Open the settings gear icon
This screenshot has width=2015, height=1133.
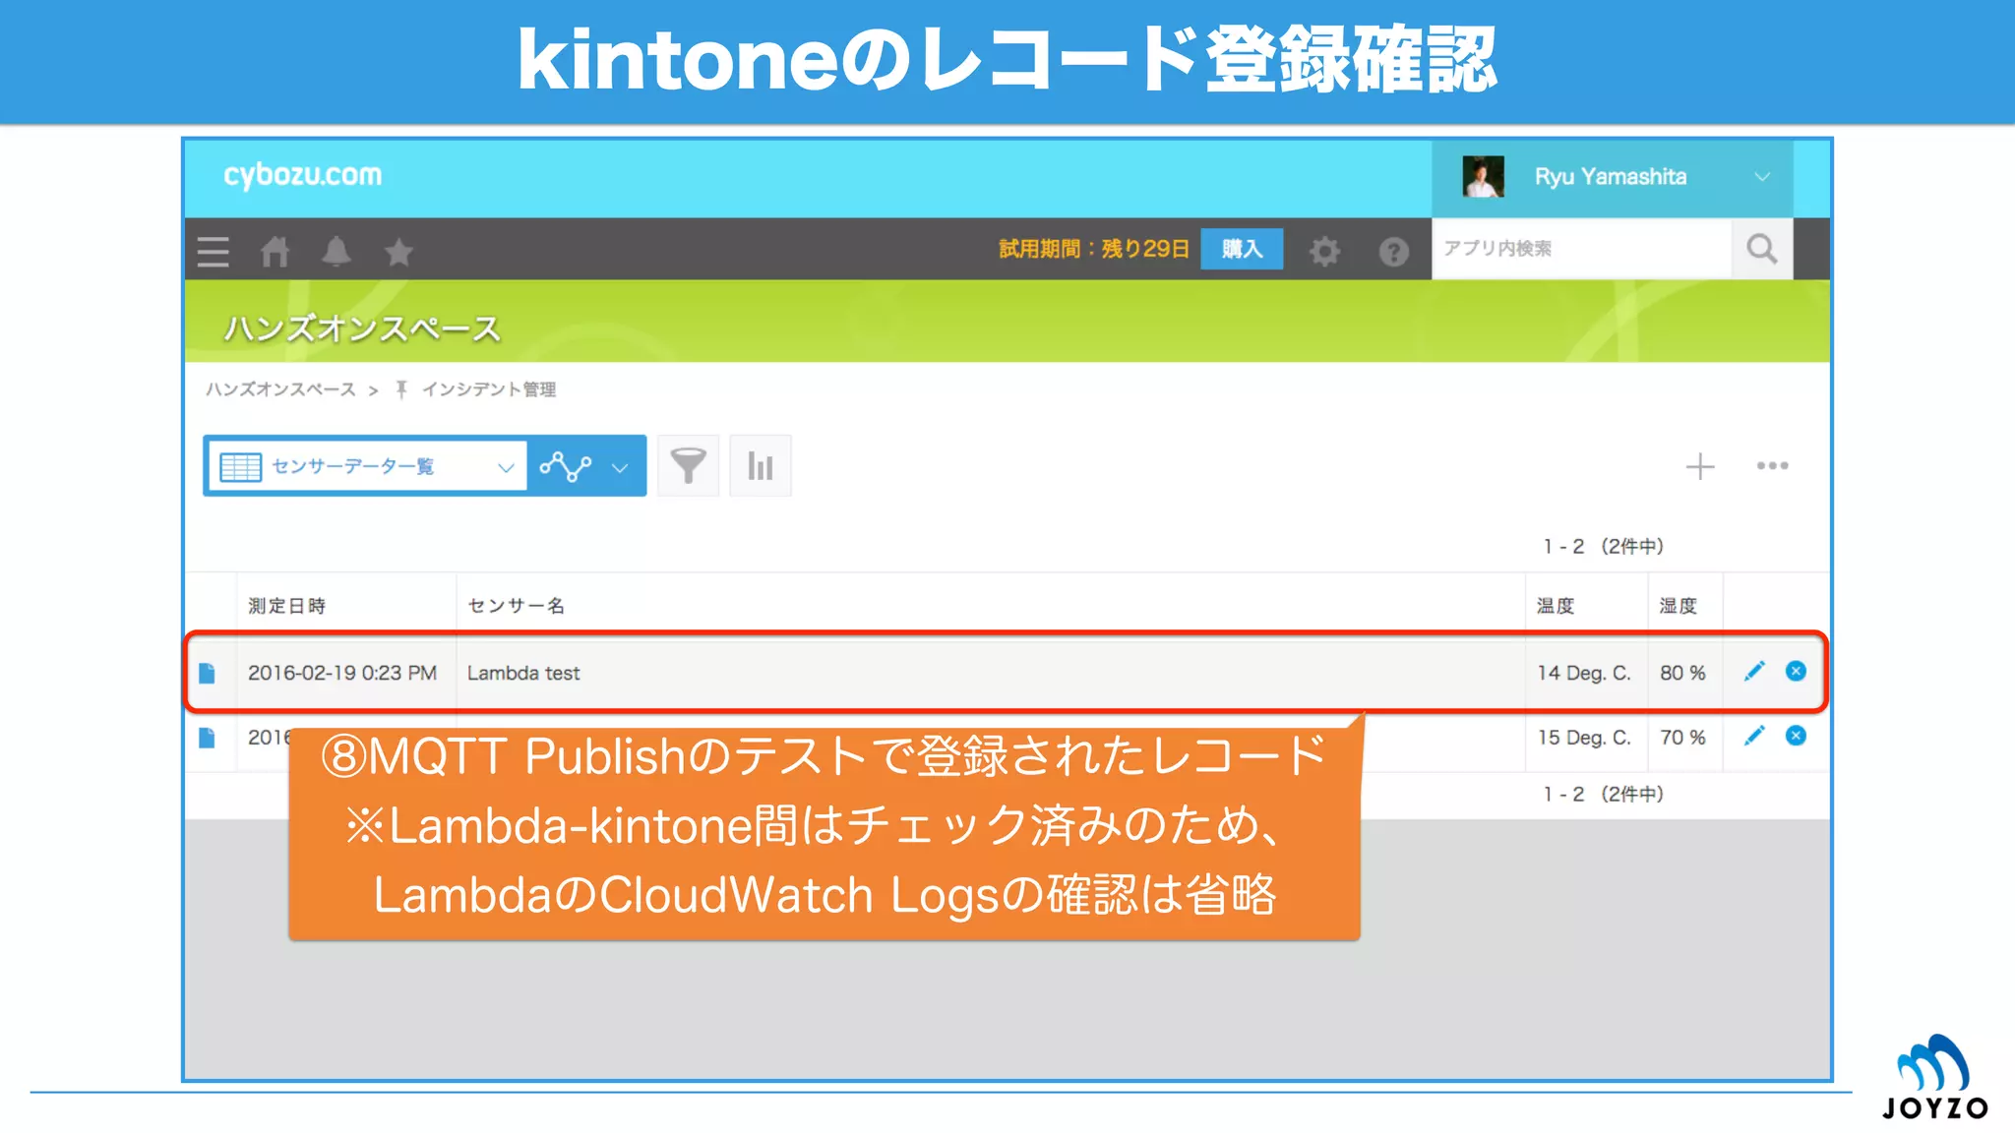(1324, 251)
